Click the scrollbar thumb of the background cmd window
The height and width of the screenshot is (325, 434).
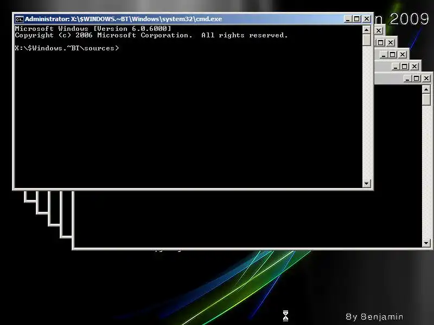coord(426,100)
